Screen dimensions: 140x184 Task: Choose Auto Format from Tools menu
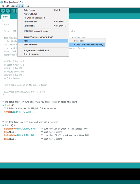(43, 10)
